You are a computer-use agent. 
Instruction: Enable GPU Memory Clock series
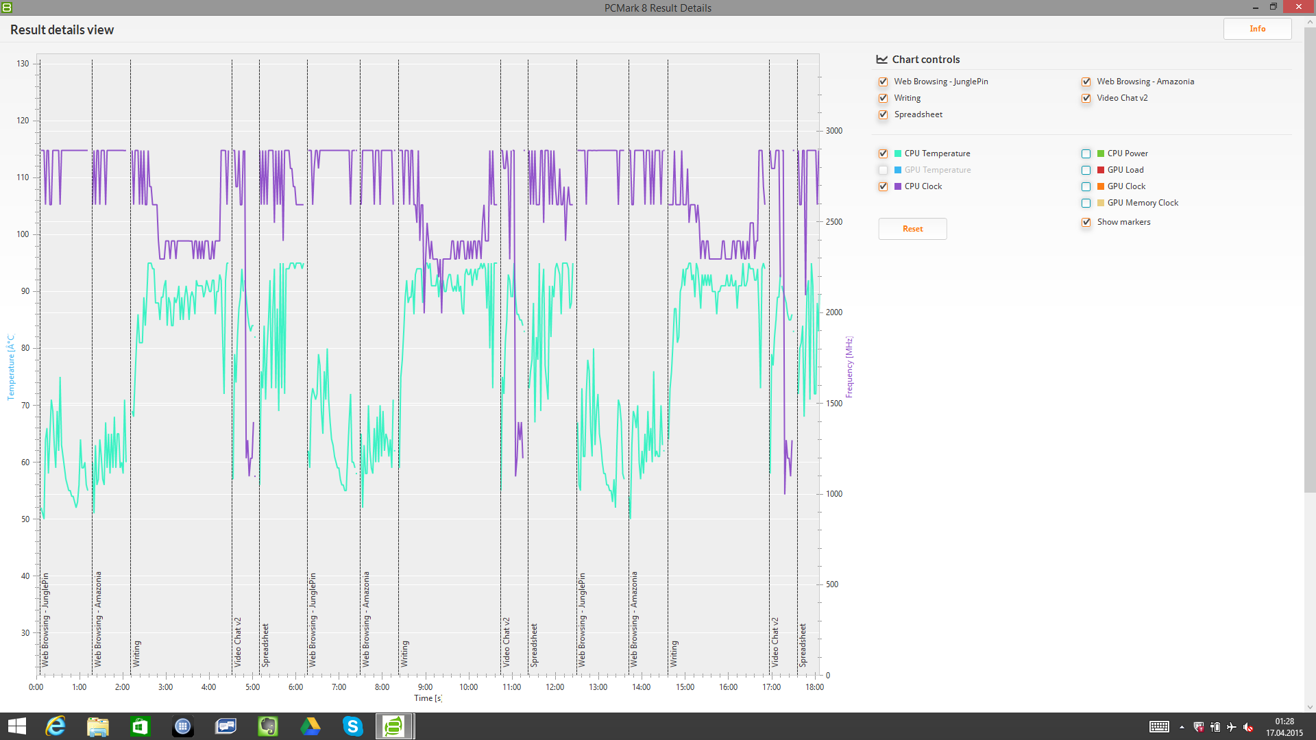[x=1086, y=203]
